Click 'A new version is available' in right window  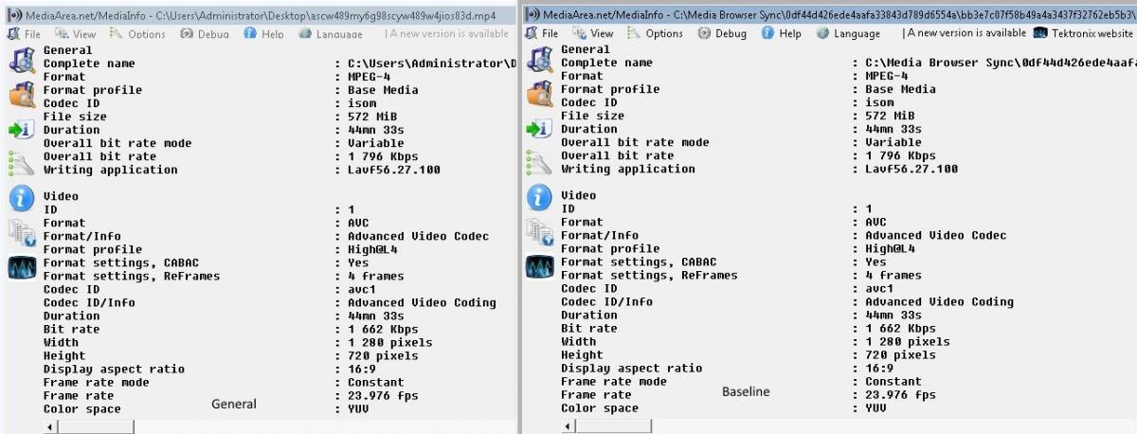965,33
